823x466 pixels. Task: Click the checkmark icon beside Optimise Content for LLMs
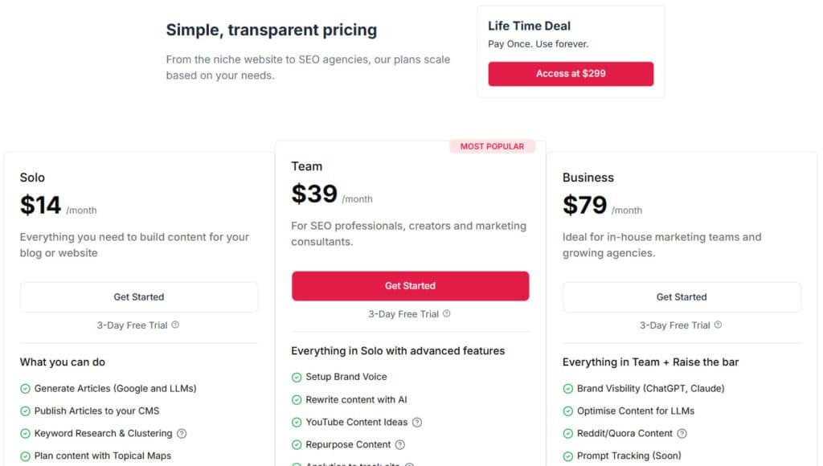pos(568,411)
